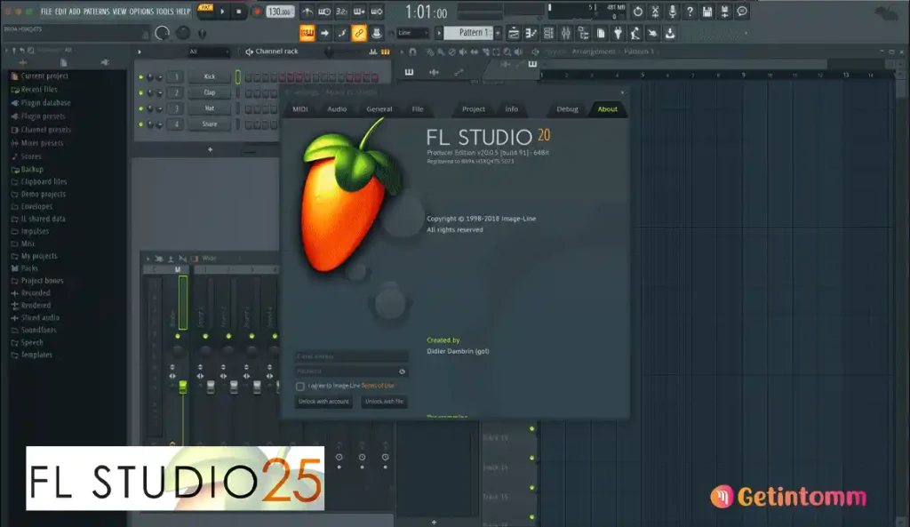The width and height of the screenshot is (910, 527).
Task: Click the typing keyboard to piano icon
Action: (x=307, y=33)
